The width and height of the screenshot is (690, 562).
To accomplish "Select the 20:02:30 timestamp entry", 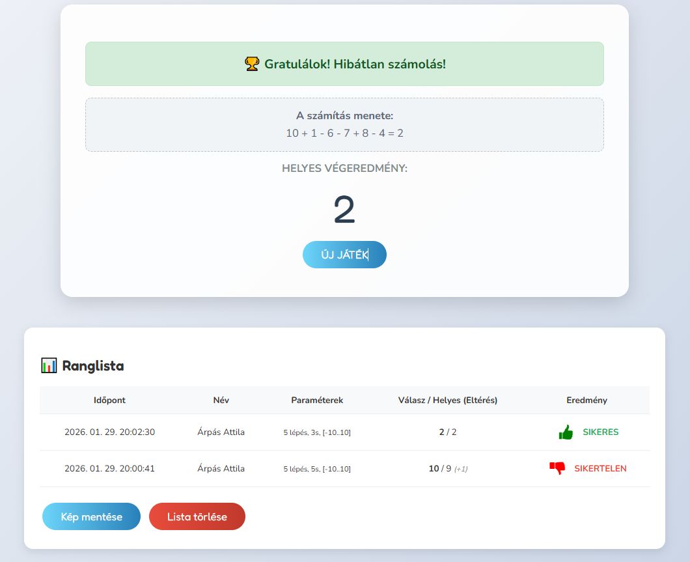I will coord(109,432).
